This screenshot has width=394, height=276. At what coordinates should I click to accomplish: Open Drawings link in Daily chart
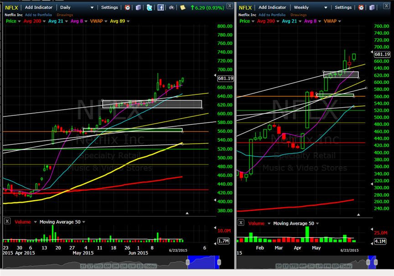(x=65, y=15)
